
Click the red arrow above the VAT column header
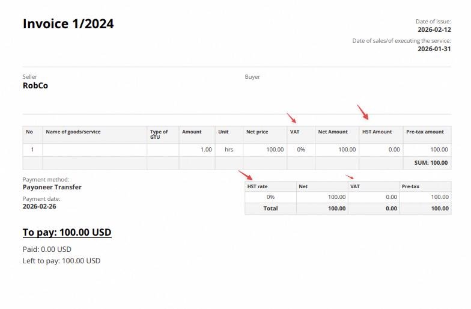[x=291, y=118]
